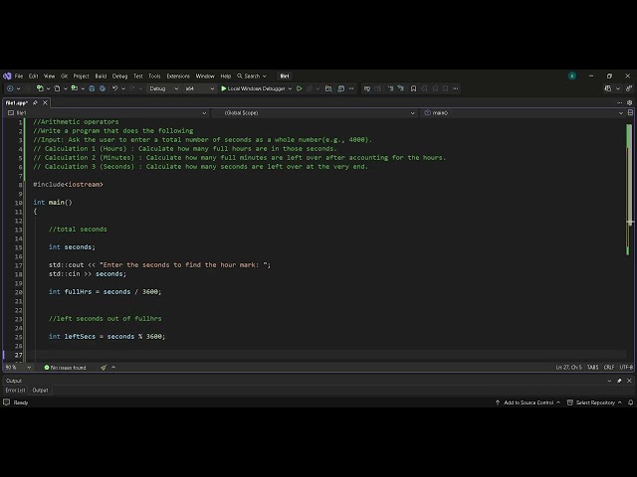The width and height of the screenshot is (637, 477).
Task: Open the editor settings gear icon
Action: pos(629,102)
